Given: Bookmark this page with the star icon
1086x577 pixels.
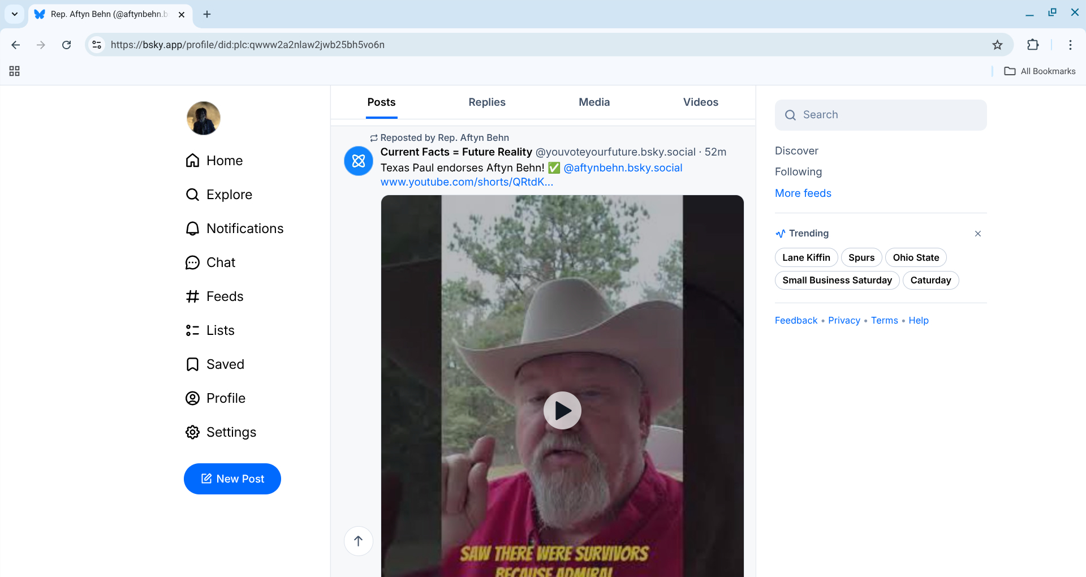Looking at the screenshot, I should click(997, 45).
